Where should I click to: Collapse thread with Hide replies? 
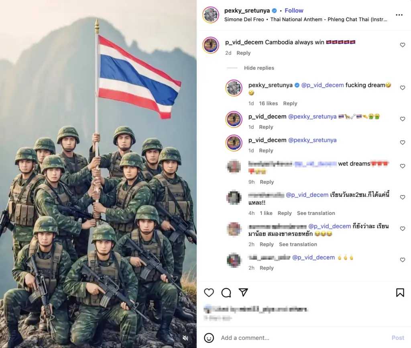coord(259,68)
